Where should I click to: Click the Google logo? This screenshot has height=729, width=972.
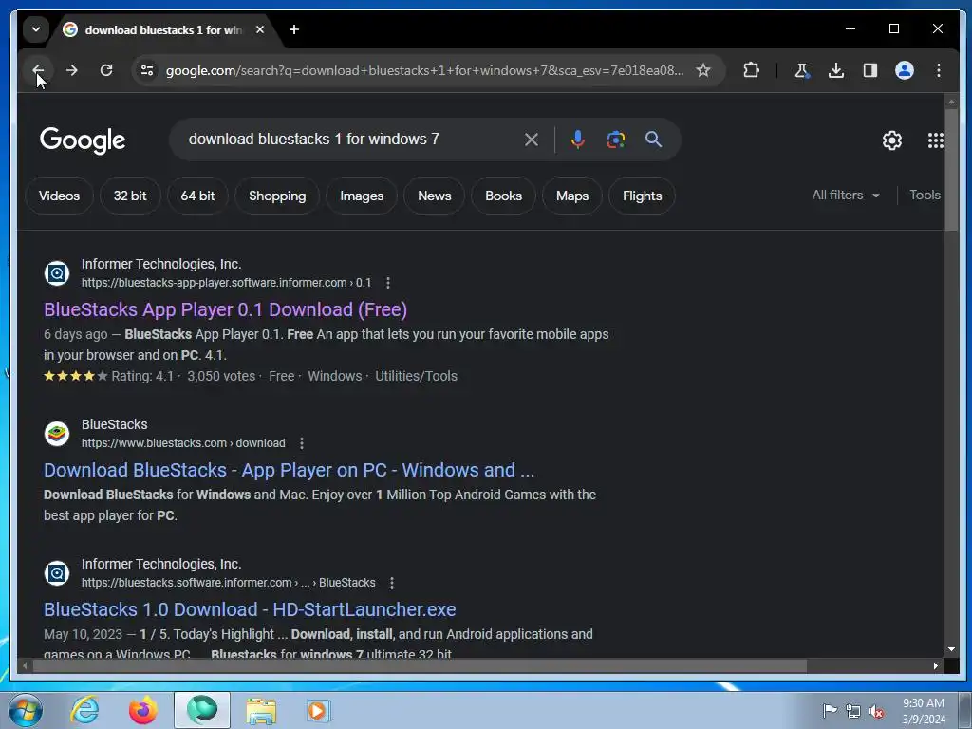tap(83, 140)
